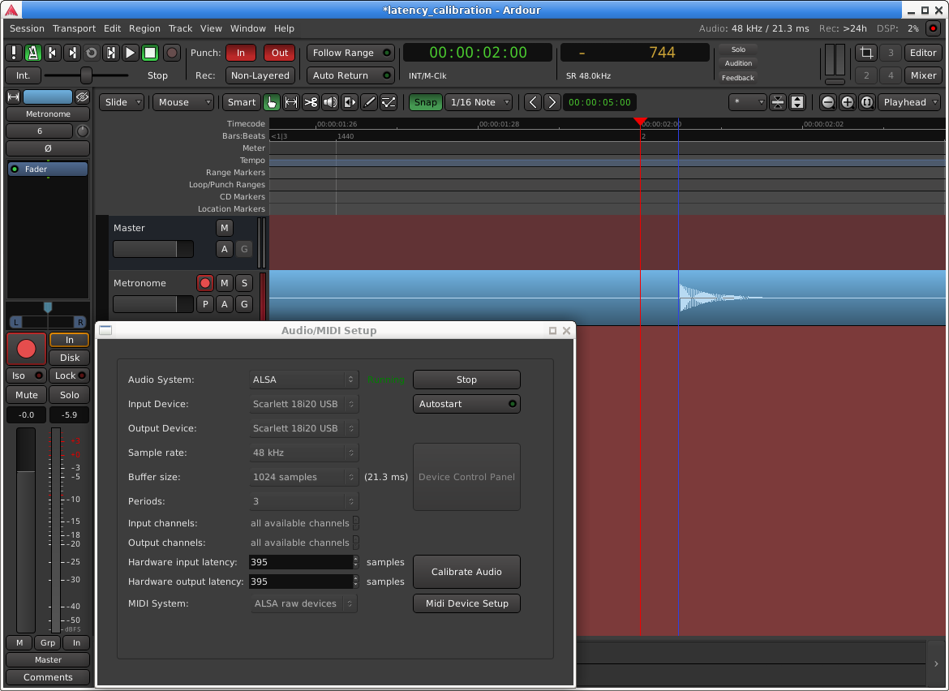949x691 pixels.
Task: Select the Grab hand tool
Action: [272, 102]
